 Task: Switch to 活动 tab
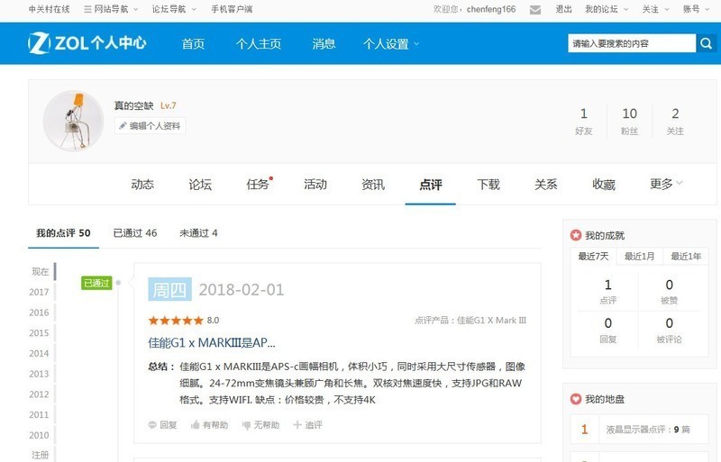315,185
